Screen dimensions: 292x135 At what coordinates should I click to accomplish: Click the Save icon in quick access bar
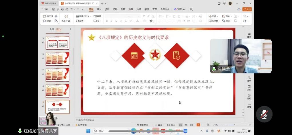53,9
